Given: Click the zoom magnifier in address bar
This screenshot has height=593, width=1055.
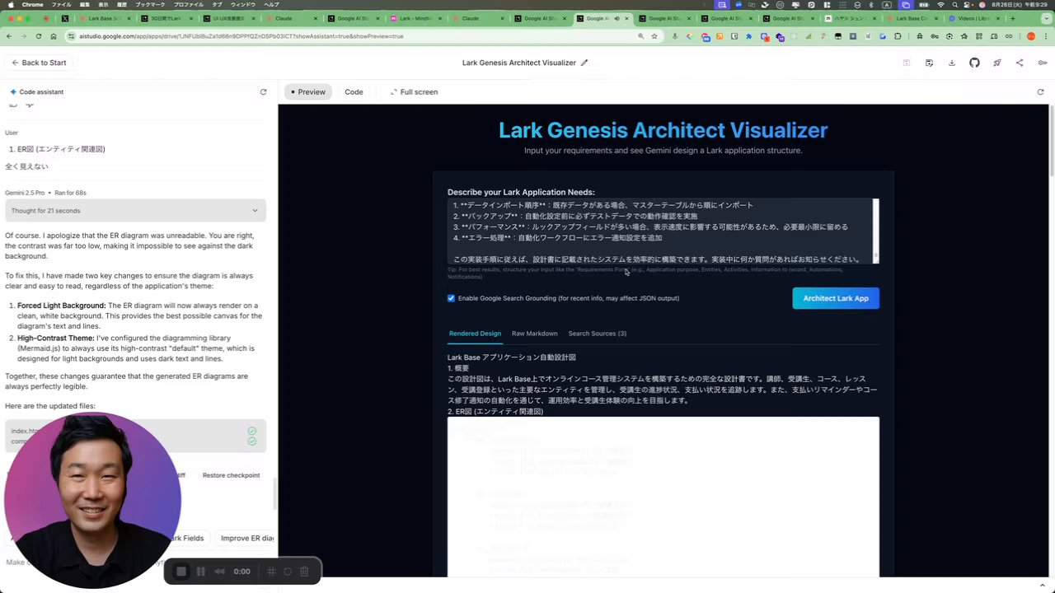Looking at the screenshot, I should 640,36.
